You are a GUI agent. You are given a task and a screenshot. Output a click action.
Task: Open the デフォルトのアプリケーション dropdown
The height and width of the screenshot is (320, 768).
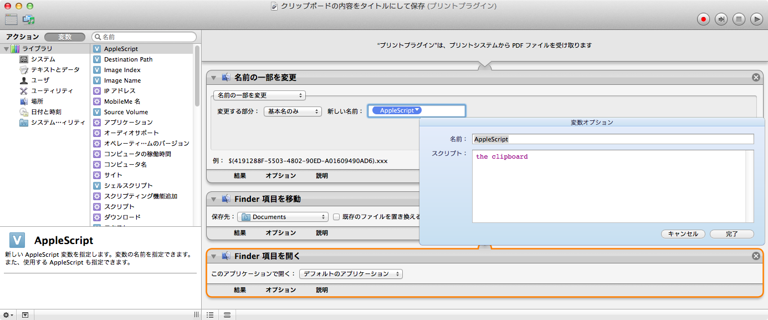[x=351, y=274]
